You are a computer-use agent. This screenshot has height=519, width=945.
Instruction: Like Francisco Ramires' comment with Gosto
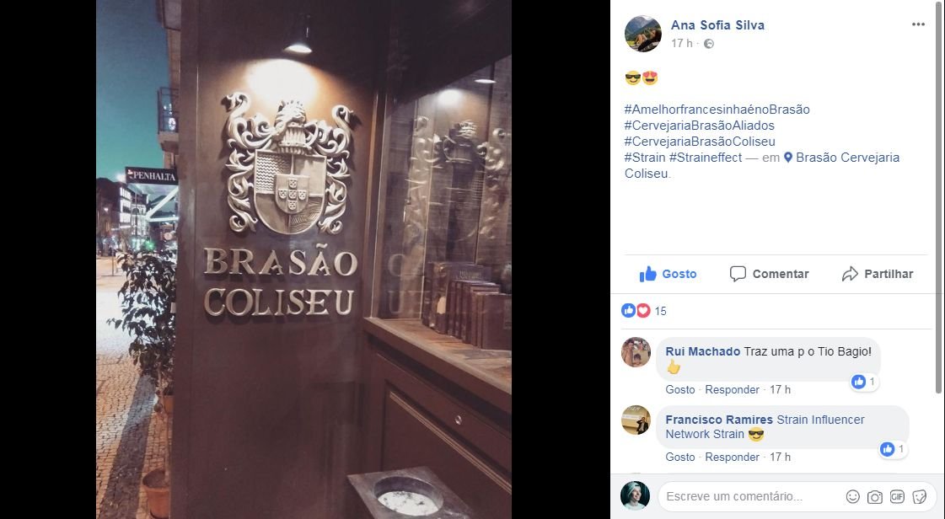pos(680,457)
